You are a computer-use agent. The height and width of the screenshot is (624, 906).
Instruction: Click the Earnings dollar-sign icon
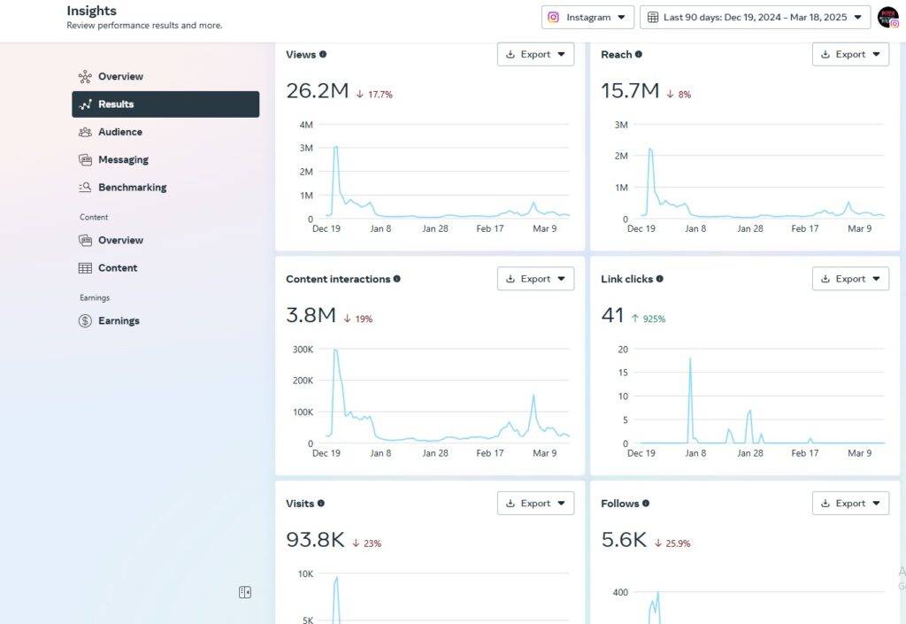85,320
